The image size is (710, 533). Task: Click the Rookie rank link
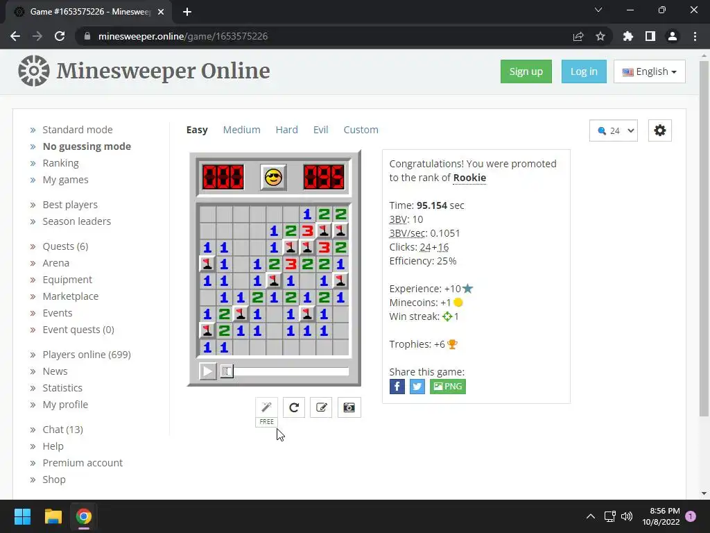coord(469,178)
